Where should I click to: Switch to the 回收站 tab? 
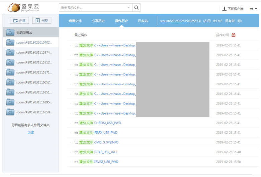143,21
